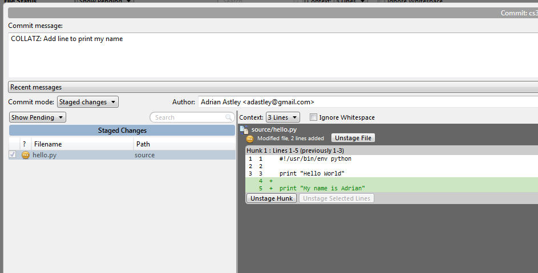Select the '#!/usr/bin/env python' diff line

tap(392, 159)
